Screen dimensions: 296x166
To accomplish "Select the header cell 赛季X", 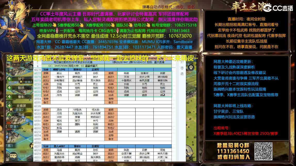I will (x=77, y=146).
